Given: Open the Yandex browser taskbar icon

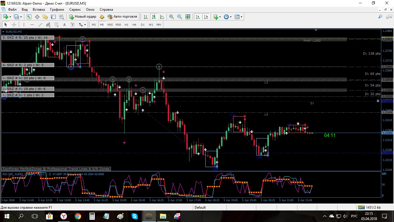Looking at the screenshot, I should [x=63, y=216].
